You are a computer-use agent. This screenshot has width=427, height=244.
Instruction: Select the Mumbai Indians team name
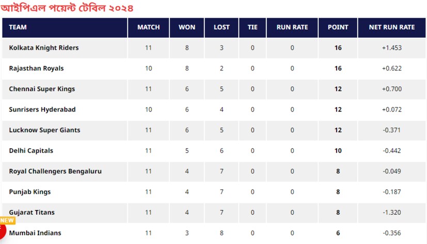click(35, 233)
